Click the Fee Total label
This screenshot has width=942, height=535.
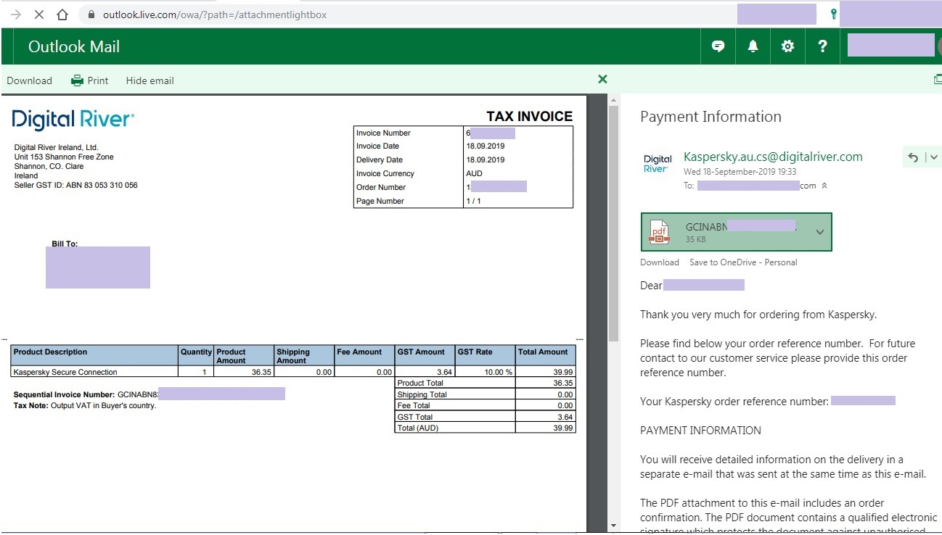click(414, 406)
